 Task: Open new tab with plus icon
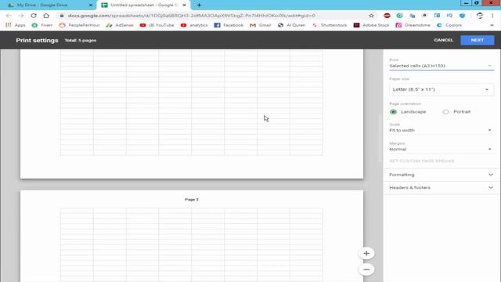[199, 5]
